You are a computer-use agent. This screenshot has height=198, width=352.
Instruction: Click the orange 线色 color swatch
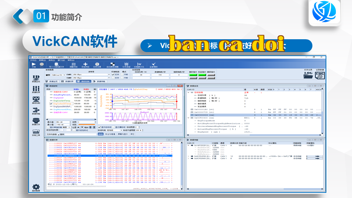tap(86, 125)
